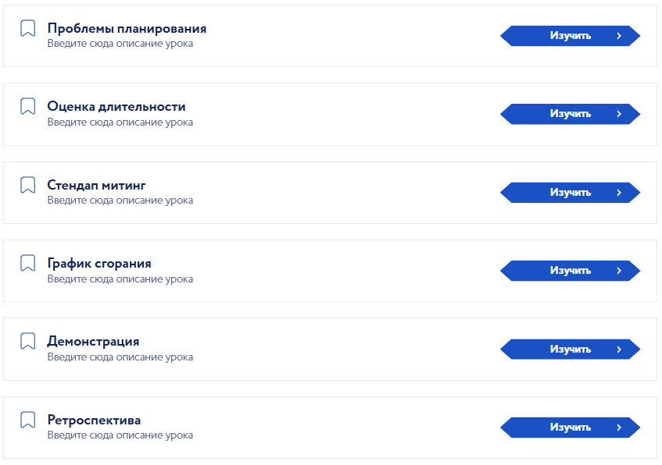
Task: Toggle the bookmark icon for Ретроспектива
Action: [x=28, y=420]
